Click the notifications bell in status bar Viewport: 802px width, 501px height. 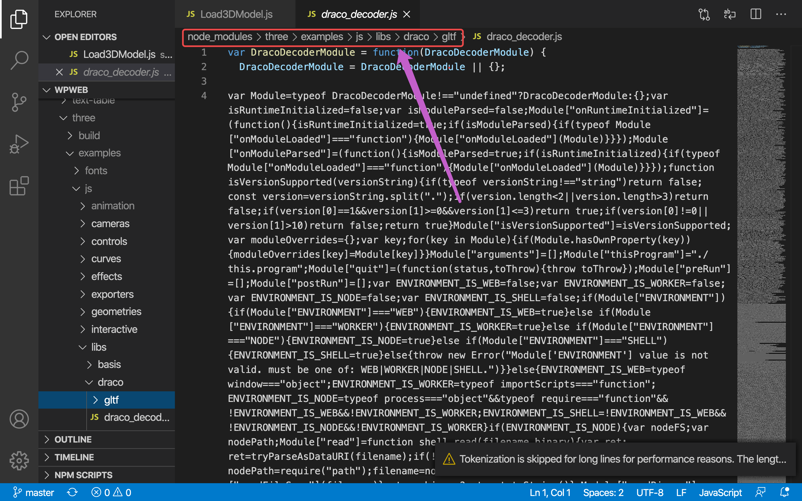point(784,492)
